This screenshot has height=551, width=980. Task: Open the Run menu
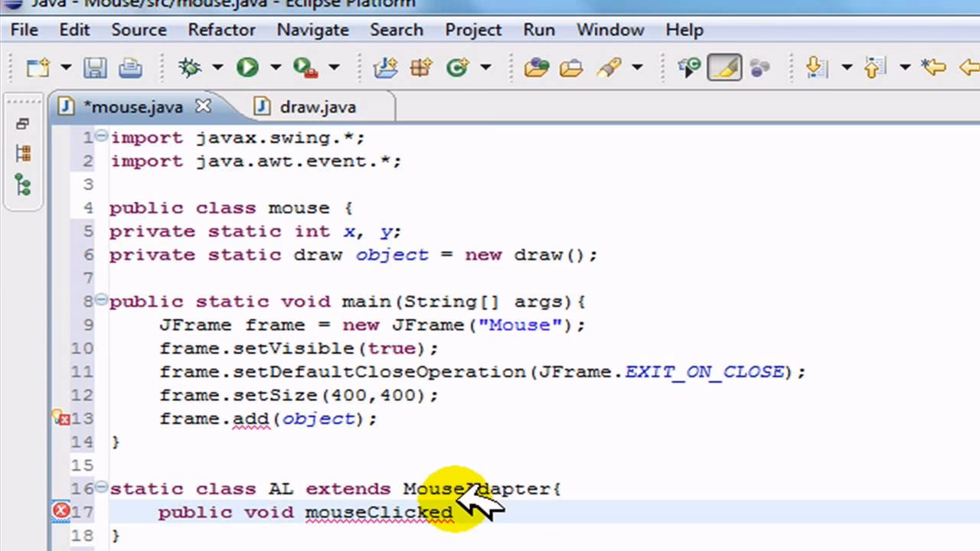[539, 30]
